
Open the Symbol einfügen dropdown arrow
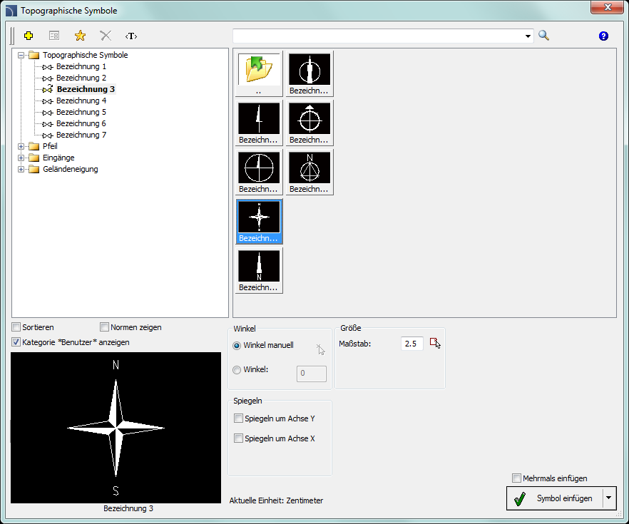609,498
